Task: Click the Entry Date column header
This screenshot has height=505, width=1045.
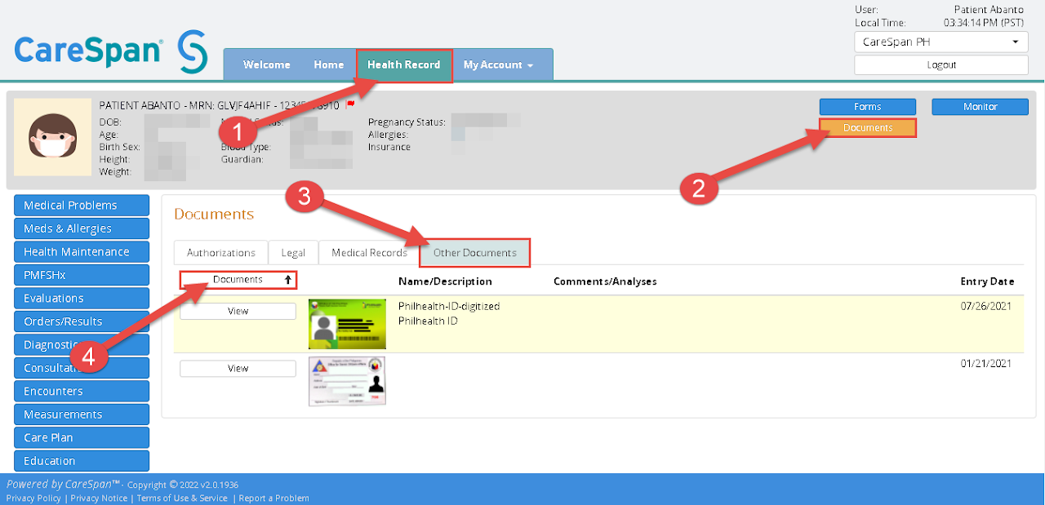Action: pos(987,281)
